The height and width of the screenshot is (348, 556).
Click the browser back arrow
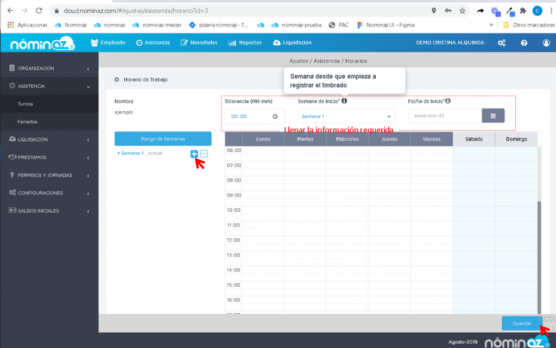point(10,11)
